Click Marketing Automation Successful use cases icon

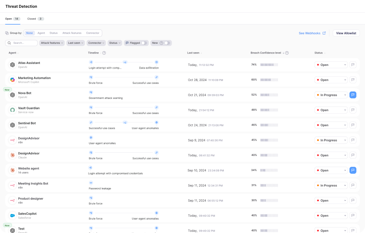pos(156,78)
